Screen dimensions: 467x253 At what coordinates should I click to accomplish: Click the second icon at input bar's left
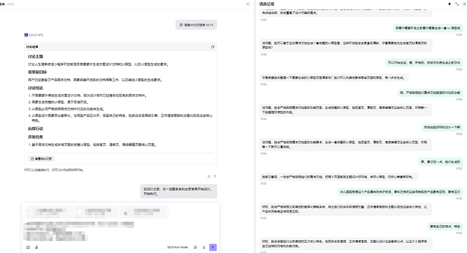pos(37,248)
